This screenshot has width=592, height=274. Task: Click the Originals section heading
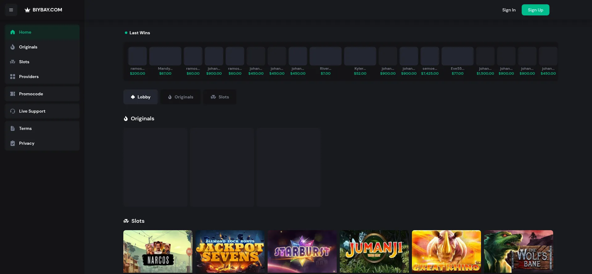[x=142, y=118]
